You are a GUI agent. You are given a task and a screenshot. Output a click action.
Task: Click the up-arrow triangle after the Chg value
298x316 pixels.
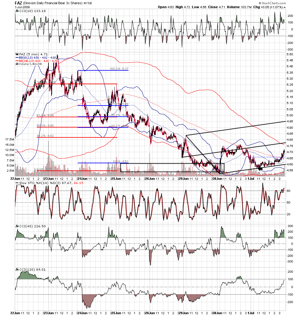coord(284,7)
